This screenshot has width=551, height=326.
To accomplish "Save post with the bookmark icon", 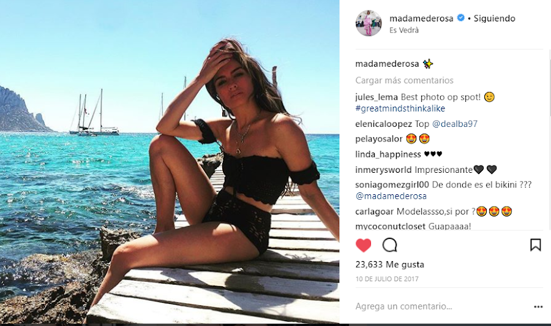I will pos(535,245).
